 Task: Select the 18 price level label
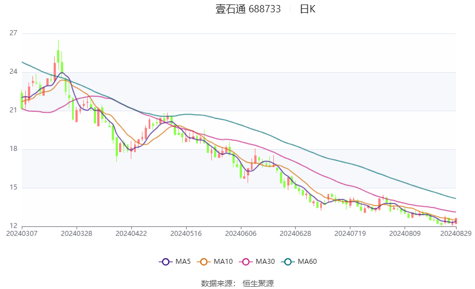pyautogui.click(x=13, y=149)
